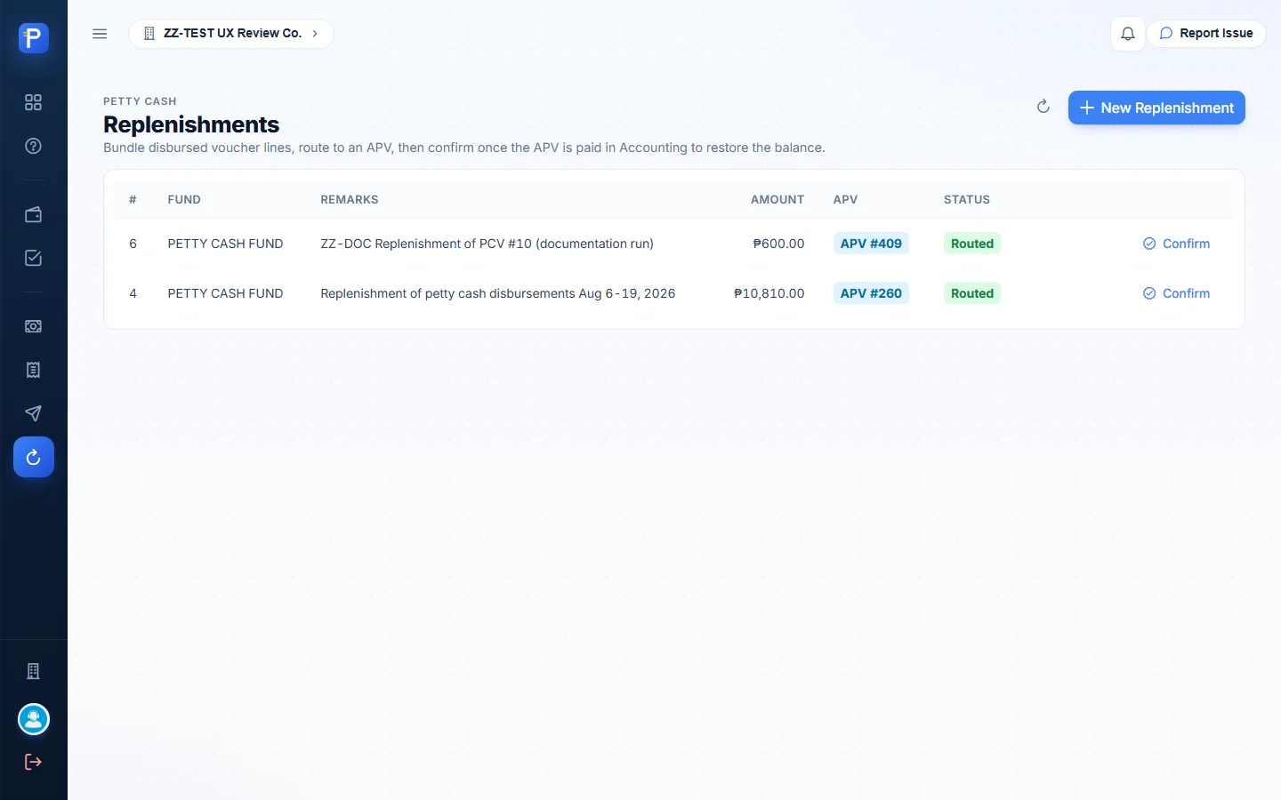Select the Aug 6-19, 2026 disbursements remark
This screenshot has height=800, width=1281.
[497, 293]
